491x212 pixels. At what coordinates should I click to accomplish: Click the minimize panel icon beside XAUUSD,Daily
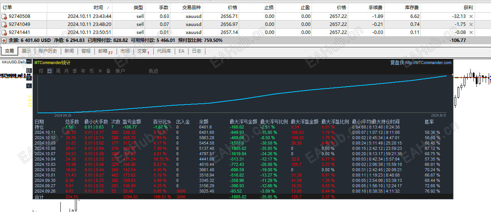pos(29,61)
